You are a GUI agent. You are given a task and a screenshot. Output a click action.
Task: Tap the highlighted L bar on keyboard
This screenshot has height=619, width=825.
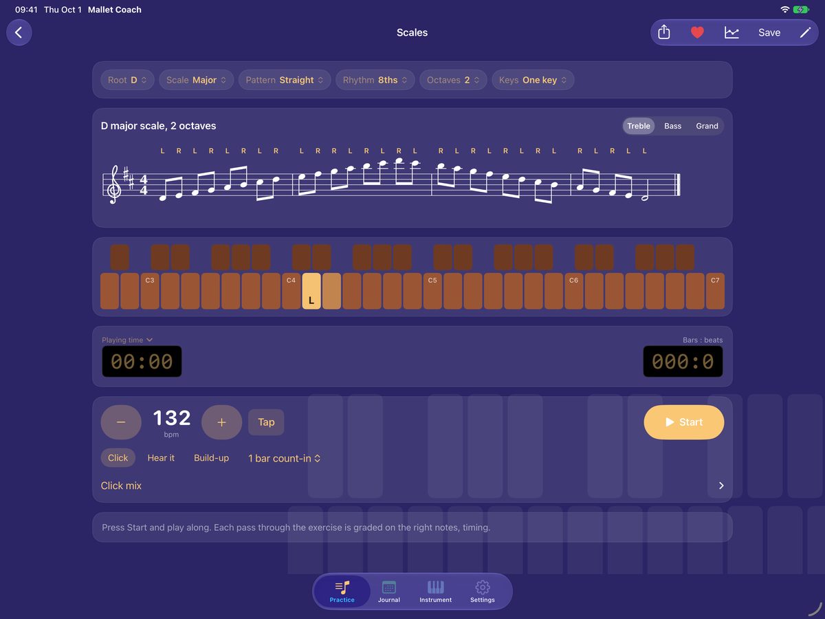tap(311, 291)
